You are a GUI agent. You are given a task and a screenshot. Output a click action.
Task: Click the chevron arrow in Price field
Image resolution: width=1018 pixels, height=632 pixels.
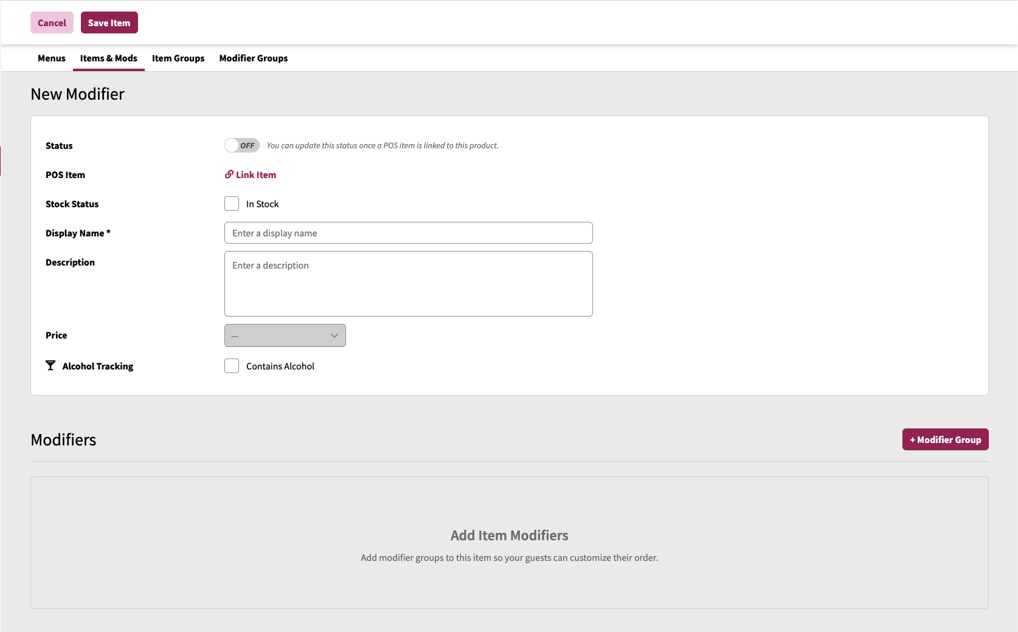(334, 335)
